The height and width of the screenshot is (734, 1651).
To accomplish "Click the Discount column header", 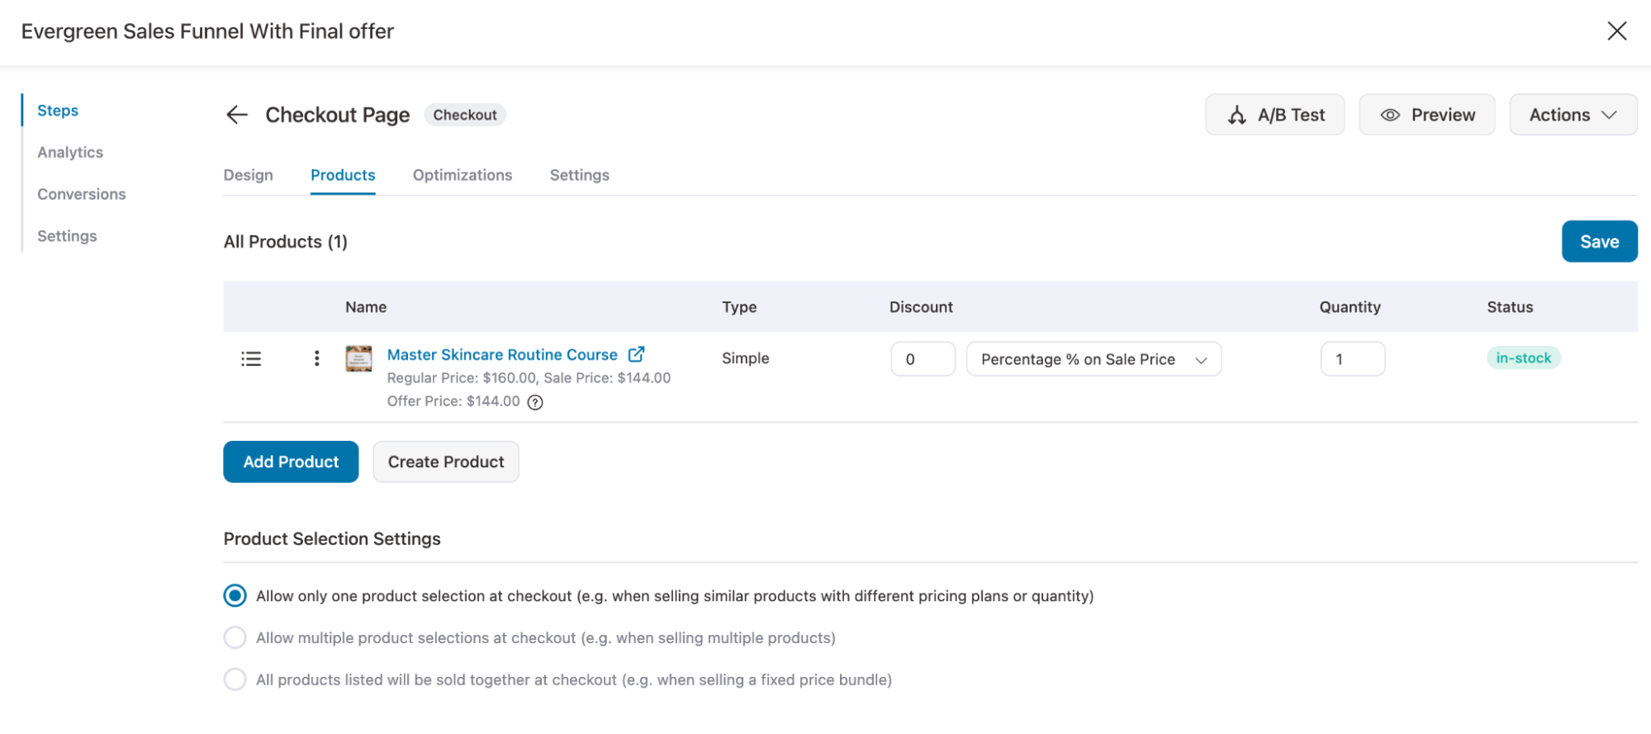I will point(921,307).
